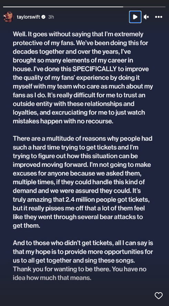Resume the story with the play button
Viewport: 169px width, 306px height.
[x=135, y=17]
